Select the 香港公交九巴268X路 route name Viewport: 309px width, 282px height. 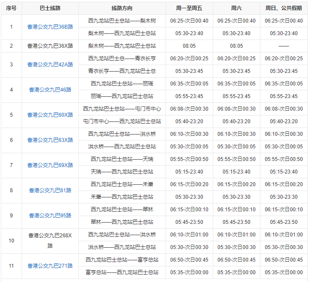(50, 240)
